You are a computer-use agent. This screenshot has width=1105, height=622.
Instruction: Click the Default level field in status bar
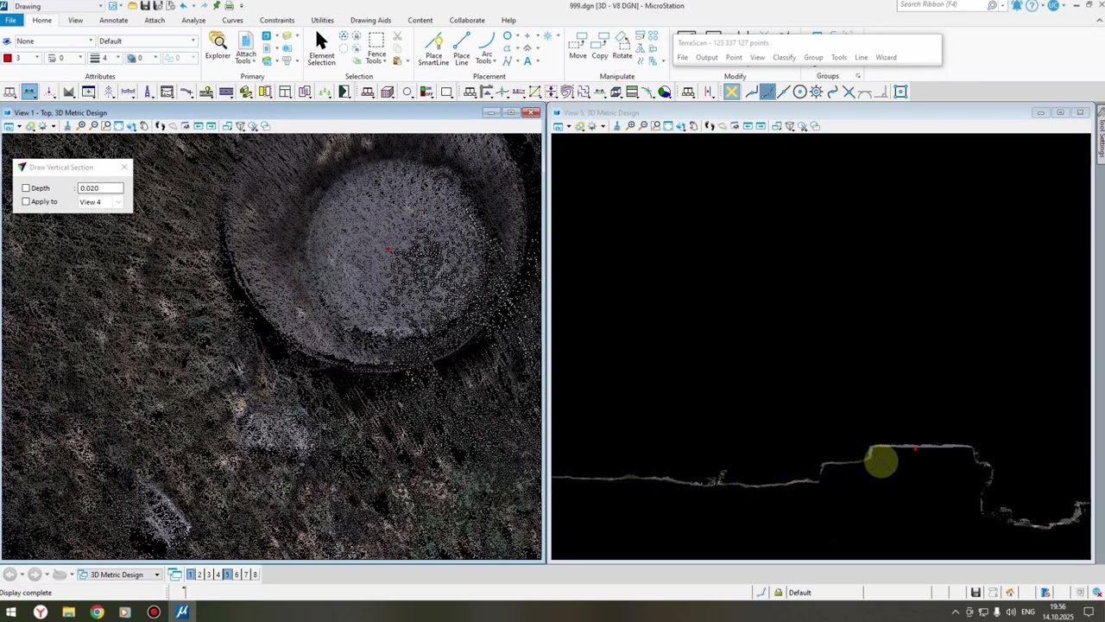pyautogui.click(x=824, y=593)
